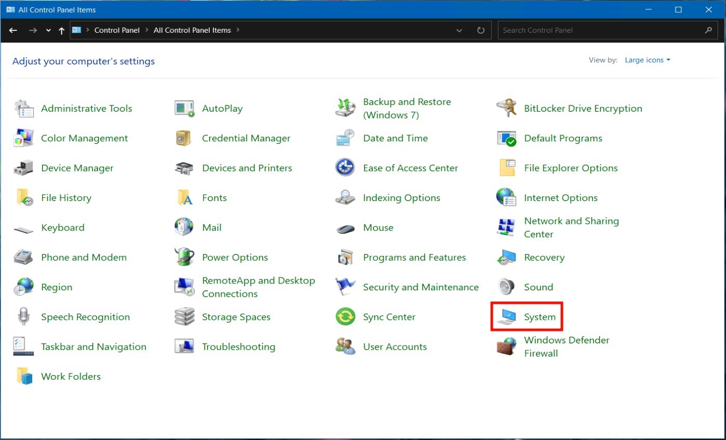726x440 pixels.
Task: Expand the recent locations arrow
Action: click(48, 31)
